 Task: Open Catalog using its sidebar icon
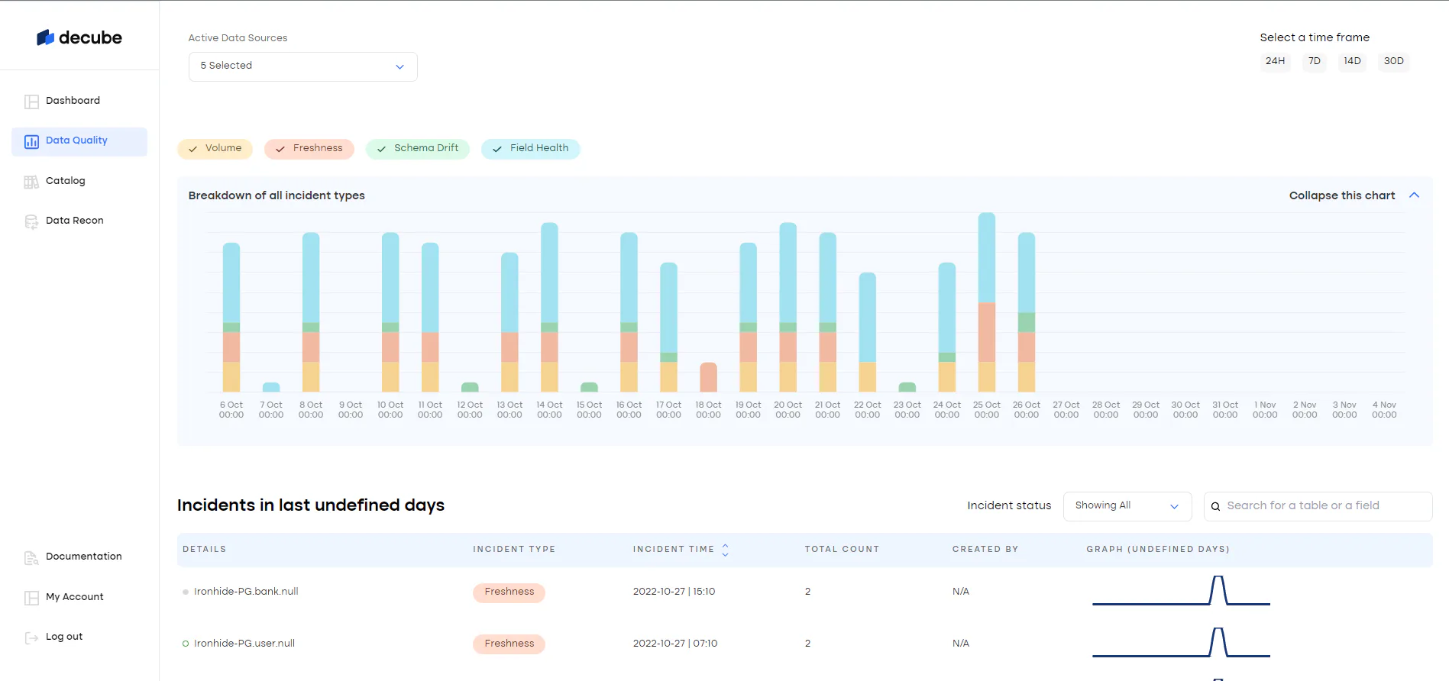(31, 182)
